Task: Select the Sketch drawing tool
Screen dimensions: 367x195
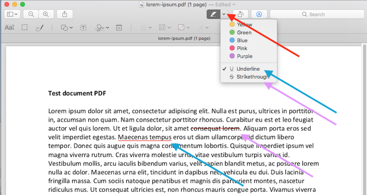Action: pyautogui.click(x=39, y=28)
